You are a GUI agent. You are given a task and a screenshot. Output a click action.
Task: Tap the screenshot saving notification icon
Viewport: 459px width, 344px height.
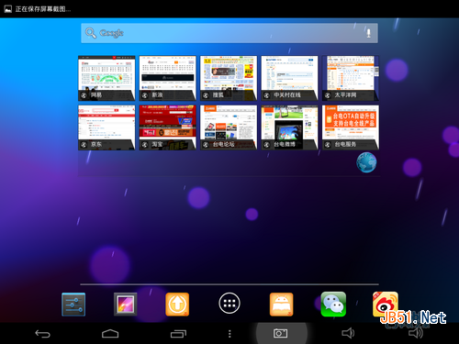pos(8,9)
